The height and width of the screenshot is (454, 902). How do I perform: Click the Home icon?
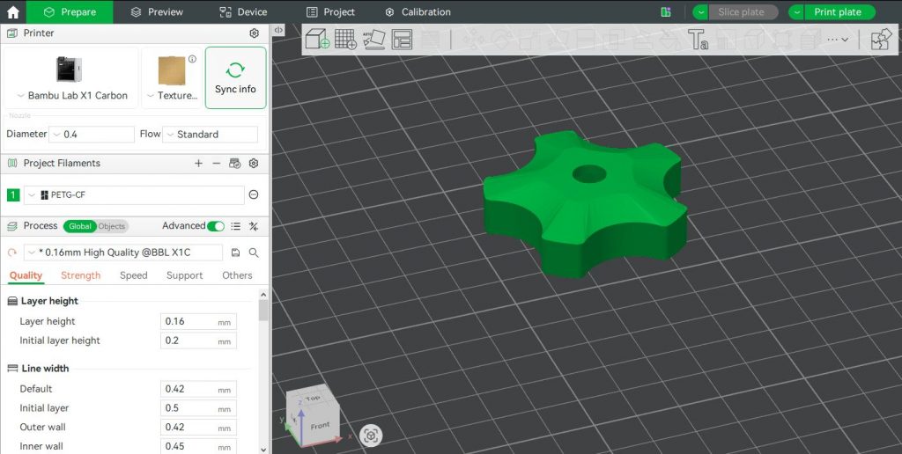13,12
